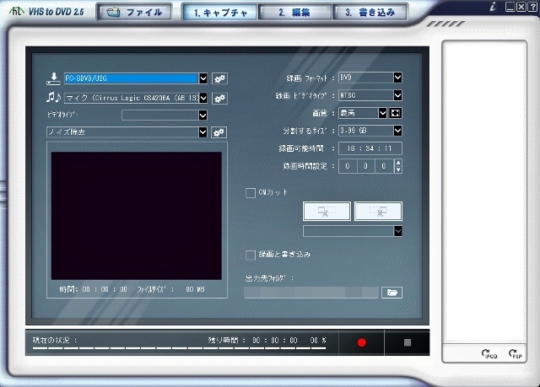This screenshot has height=387, width=540.
Task: Click the black video preview area
Action: click(x=137, y=216)
